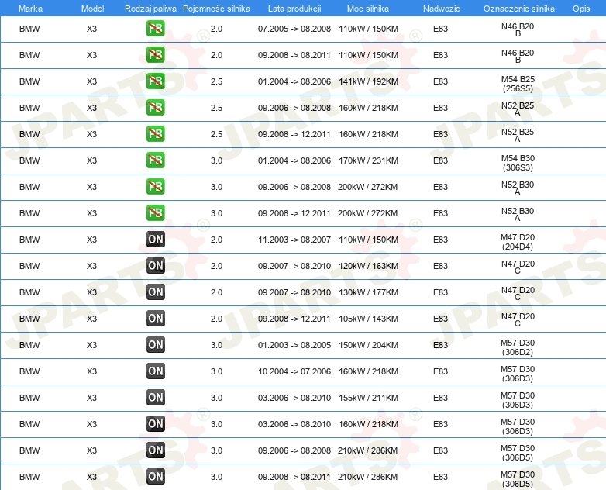Click ON diesel icon in 09.2008 -> 08.2011 210kW row
This screenshot has width=606, height=490.
coord(156,477)
